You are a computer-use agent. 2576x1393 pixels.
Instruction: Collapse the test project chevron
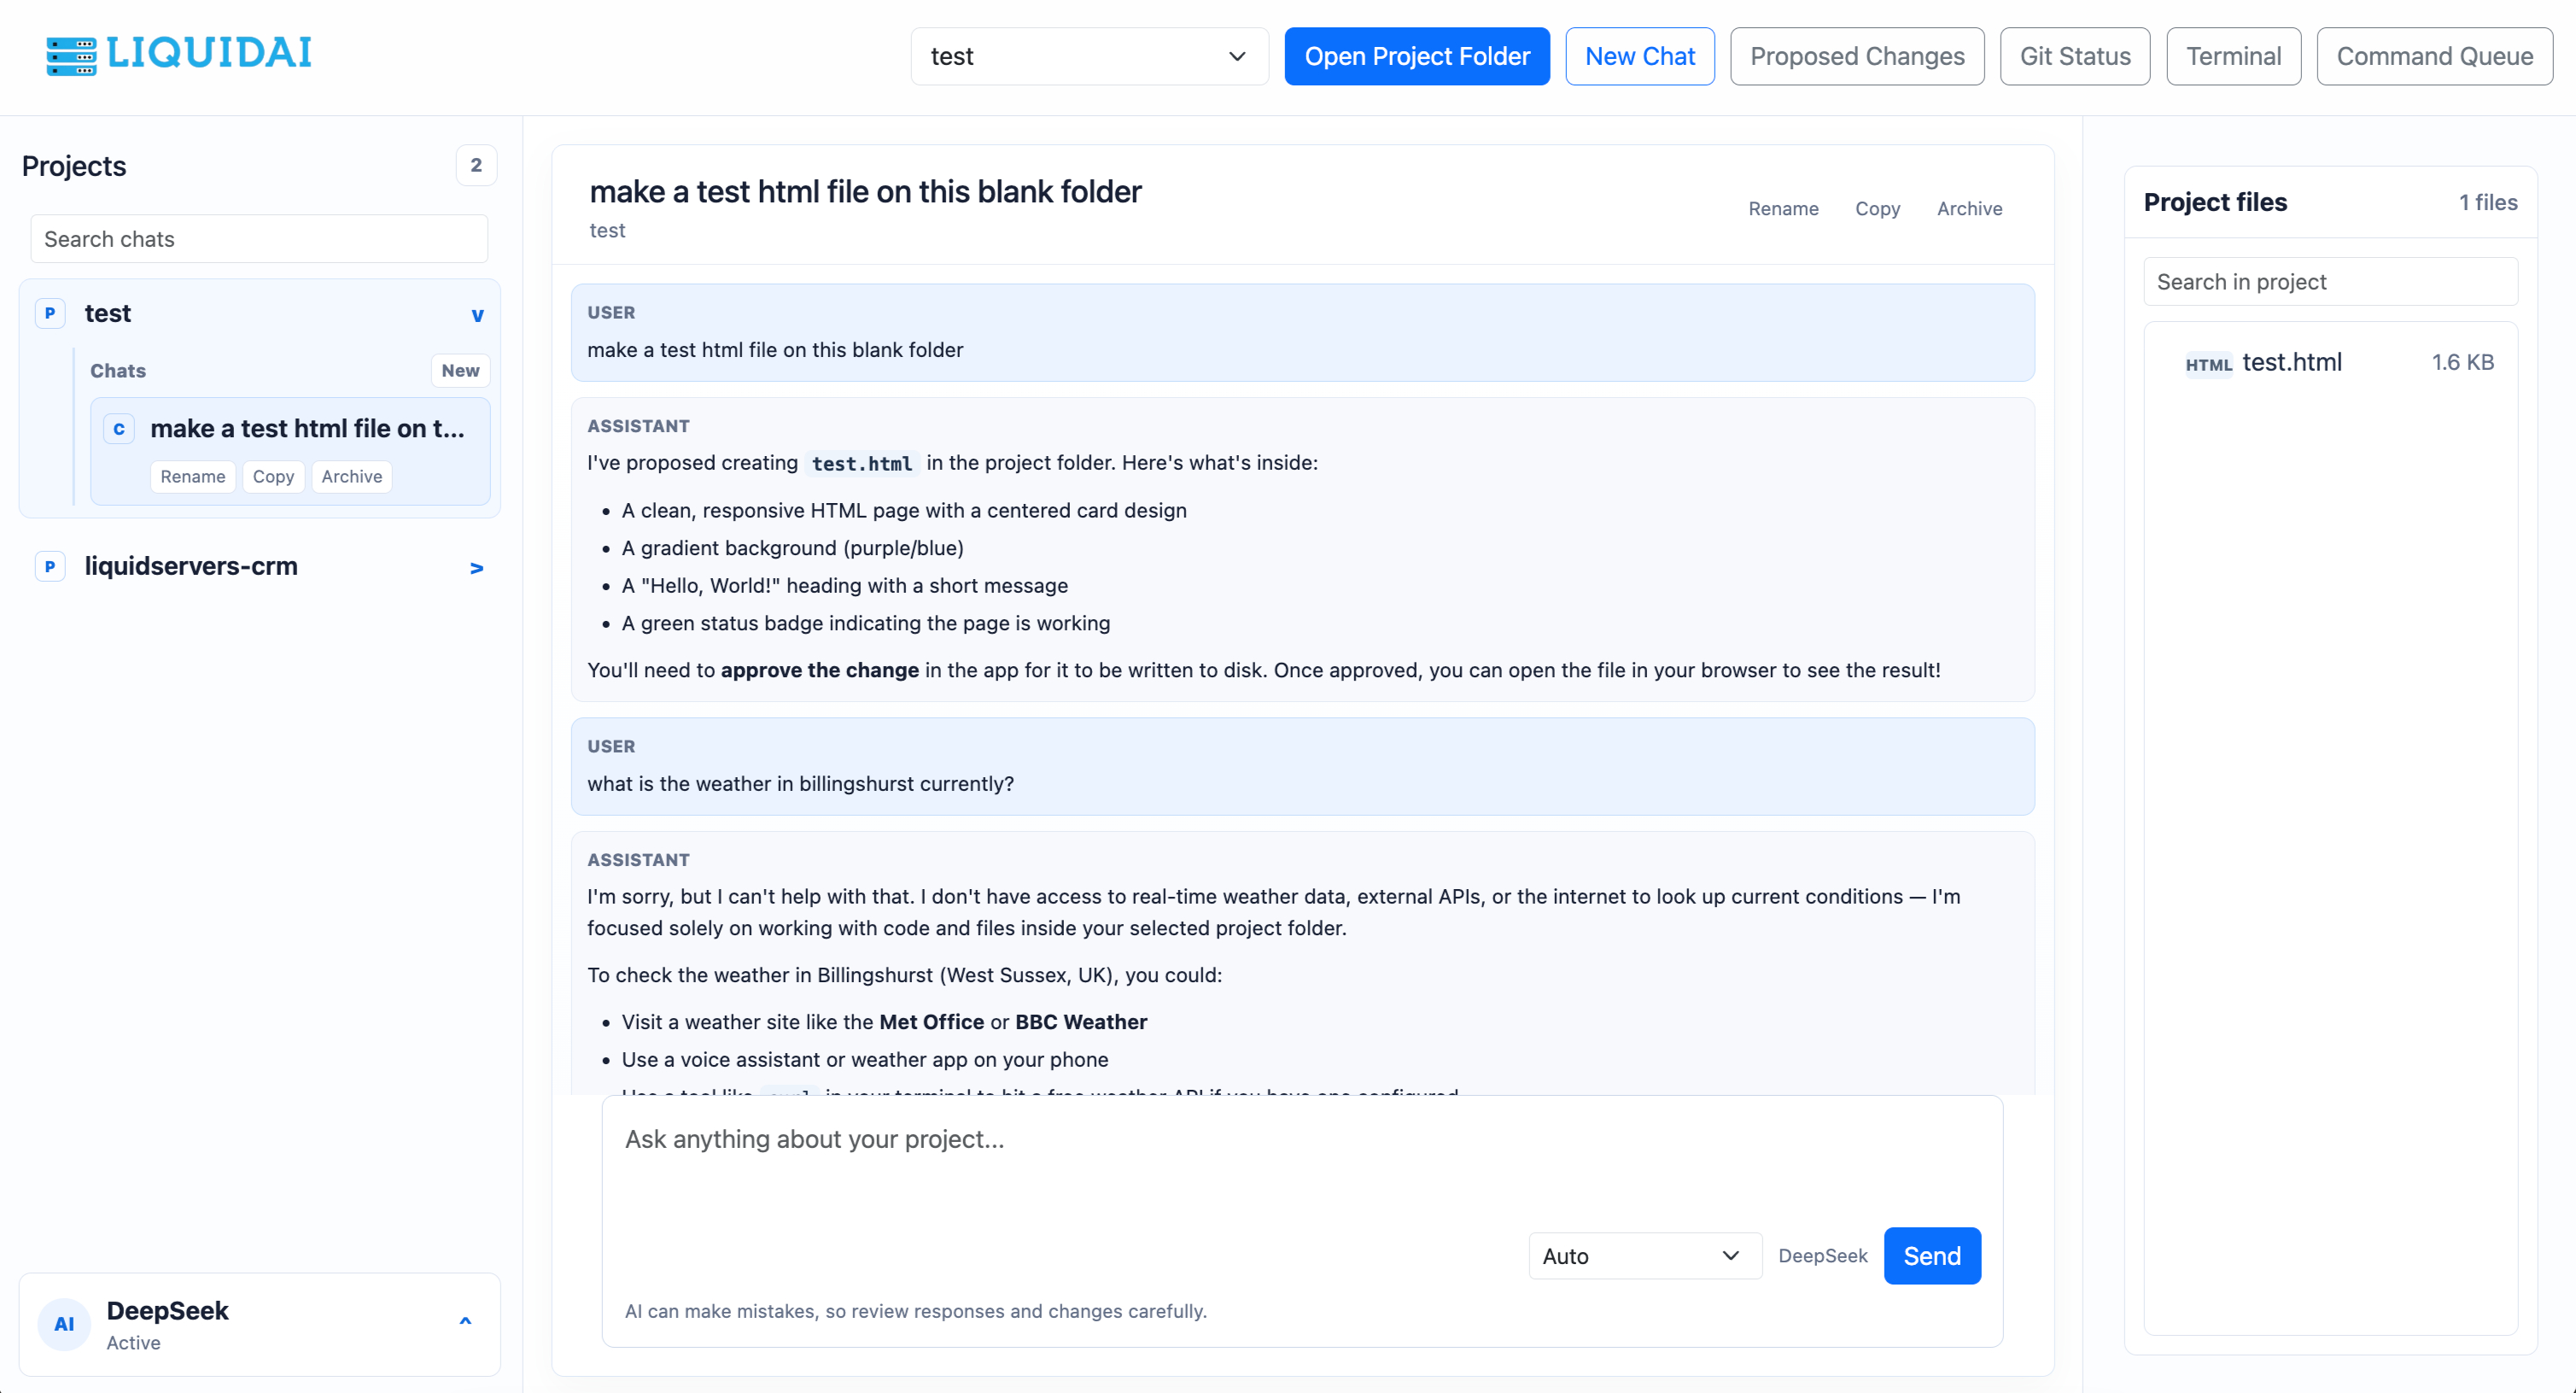(x=477, y=315)
